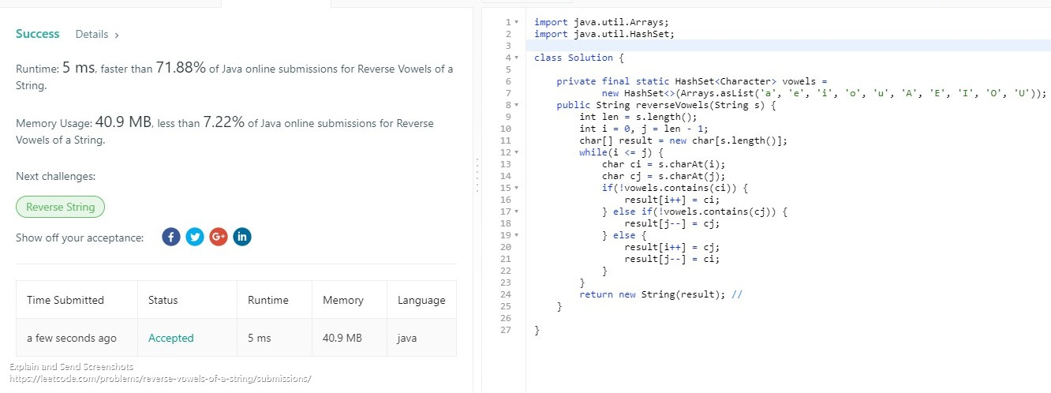Open submission Details link

[97, 35]
